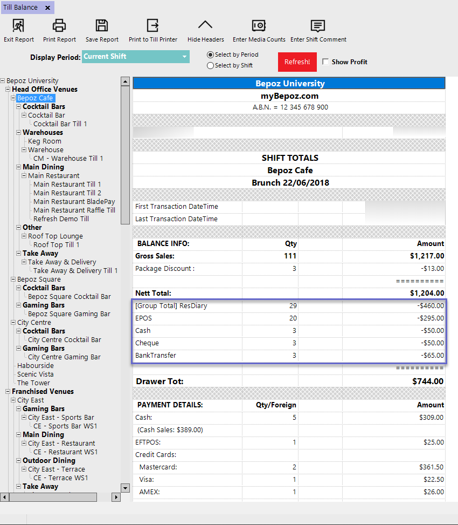Click the Package Discount row label
The height and width of the screenshot is (525, 458).
165,269
